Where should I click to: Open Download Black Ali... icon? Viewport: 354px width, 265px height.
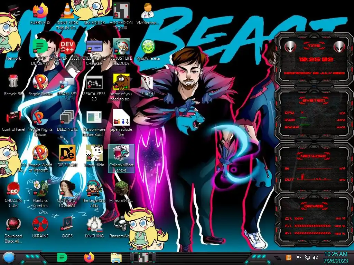tap(13, 230)
